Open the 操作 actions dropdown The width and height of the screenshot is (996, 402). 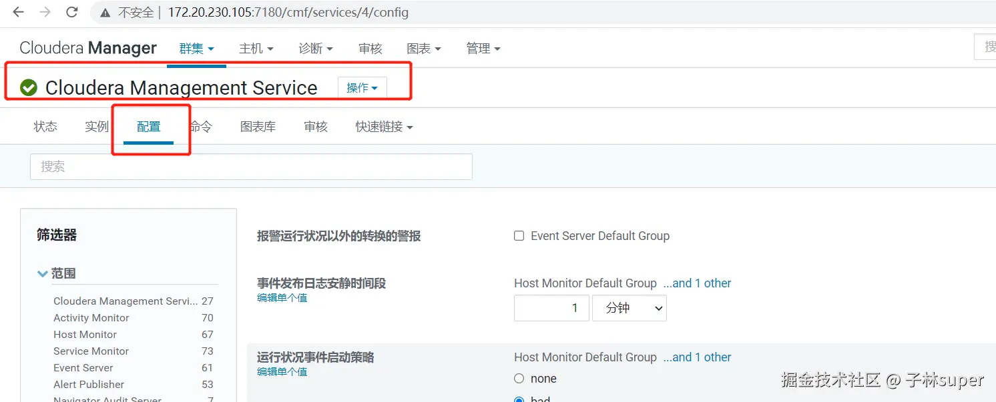(x=362, y=88)
